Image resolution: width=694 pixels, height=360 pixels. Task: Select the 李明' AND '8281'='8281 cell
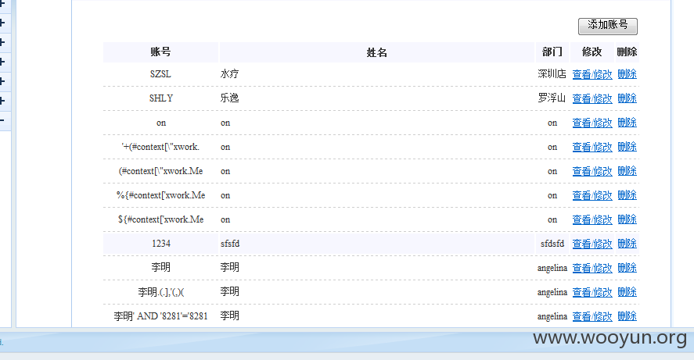(x=160, y=316)
